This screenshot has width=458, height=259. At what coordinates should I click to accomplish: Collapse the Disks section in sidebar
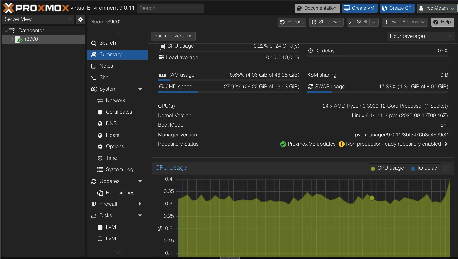point(140,215)
